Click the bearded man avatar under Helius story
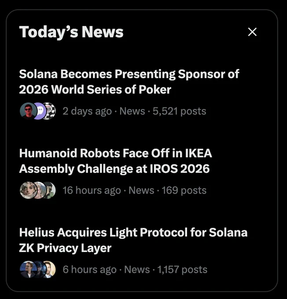 click(51, 270)
